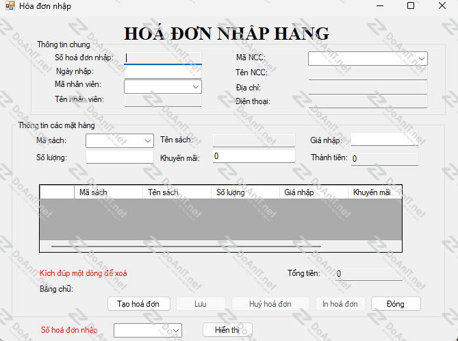The image size is (458, 341).
Task: Click the Tên sách column header
Action: [176, 192]
